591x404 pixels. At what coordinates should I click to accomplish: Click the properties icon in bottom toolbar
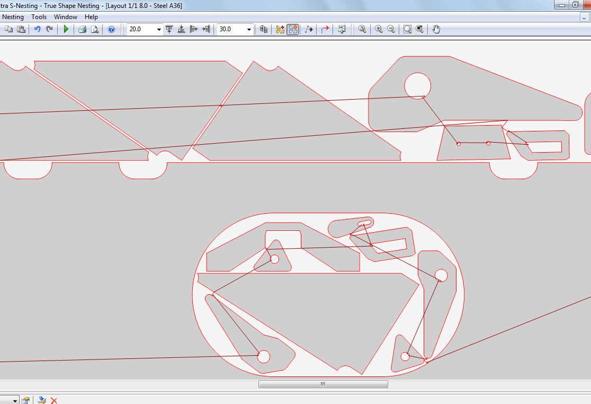pyautogui.click(x=25, y=401)
